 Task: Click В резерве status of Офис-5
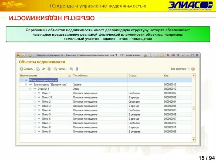tap(145, 114)
